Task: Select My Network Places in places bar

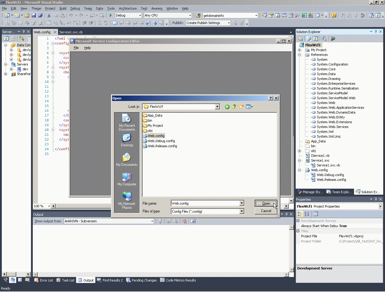Action: (127, 200)
